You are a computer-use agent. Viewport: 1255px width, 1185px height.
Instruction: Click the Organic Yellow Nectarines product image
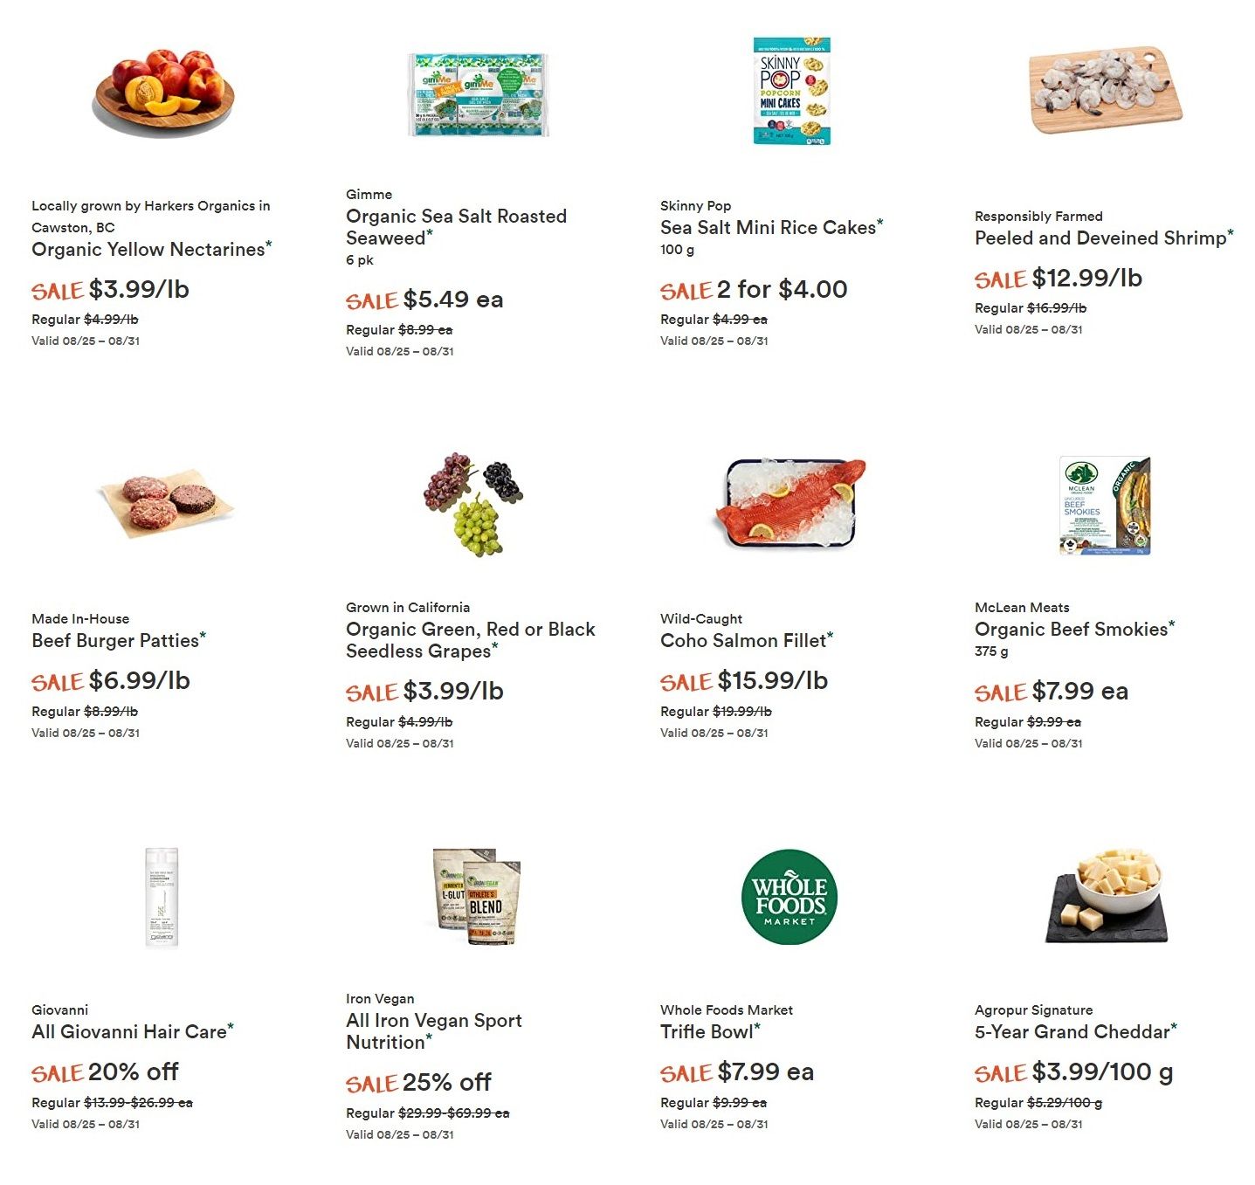164,93
